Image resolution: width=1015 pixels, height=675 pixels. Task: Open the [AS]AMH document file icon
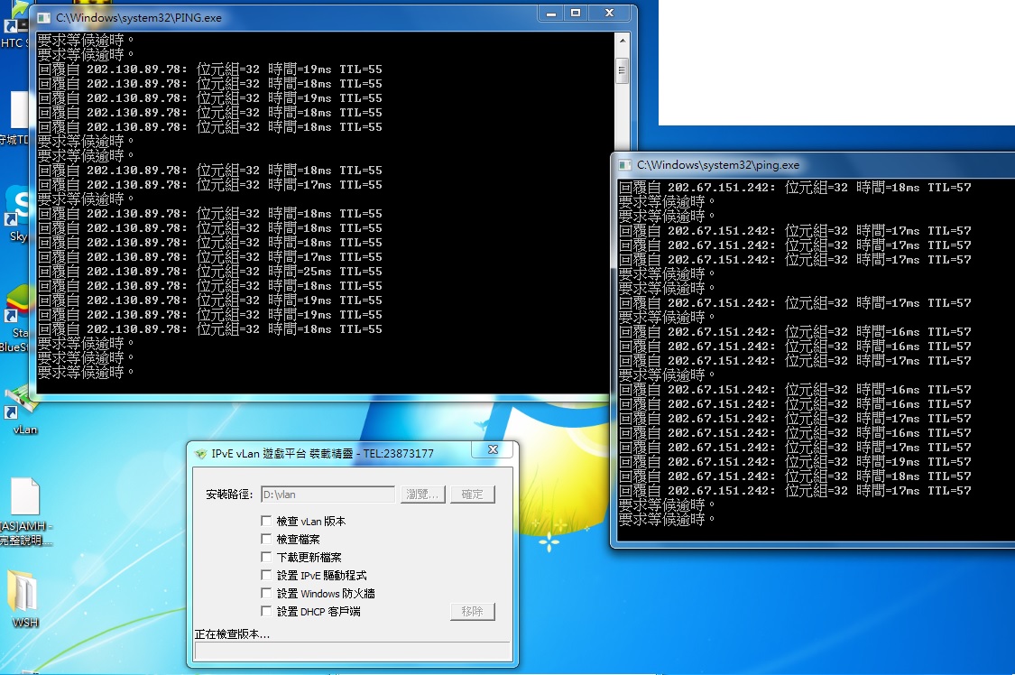click(x=24, y=499)
